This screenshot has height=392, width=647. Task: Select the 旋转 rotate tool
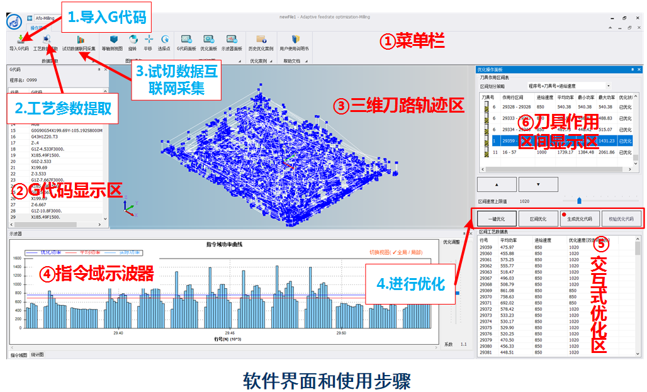[x=132, y=42]
